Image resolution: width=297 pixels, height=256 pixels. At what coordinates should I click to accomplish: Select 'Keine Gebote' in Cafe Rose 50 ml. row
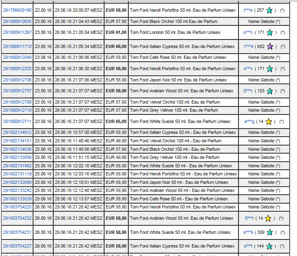(x=261, y=57)
